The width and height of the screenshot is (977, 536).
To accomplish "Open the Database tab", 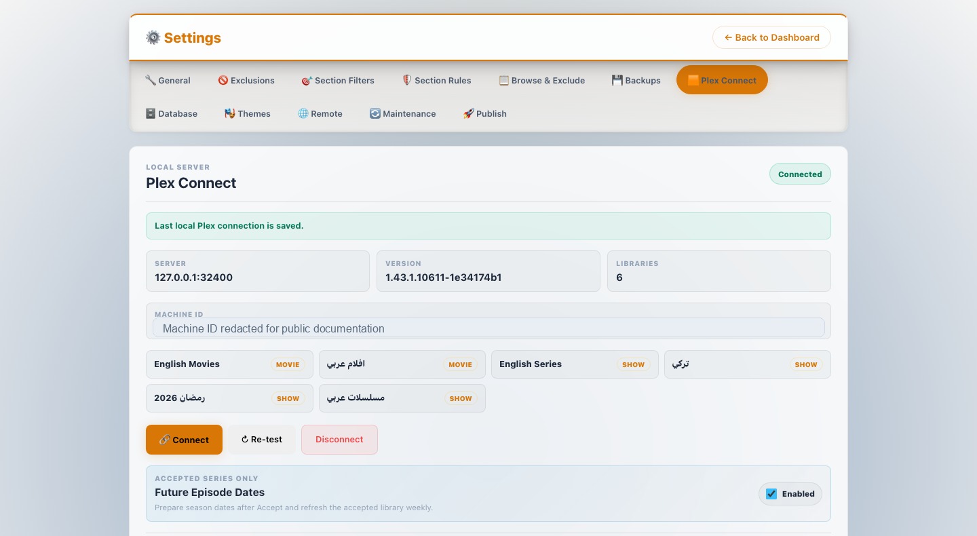I will tap(171, 113).
